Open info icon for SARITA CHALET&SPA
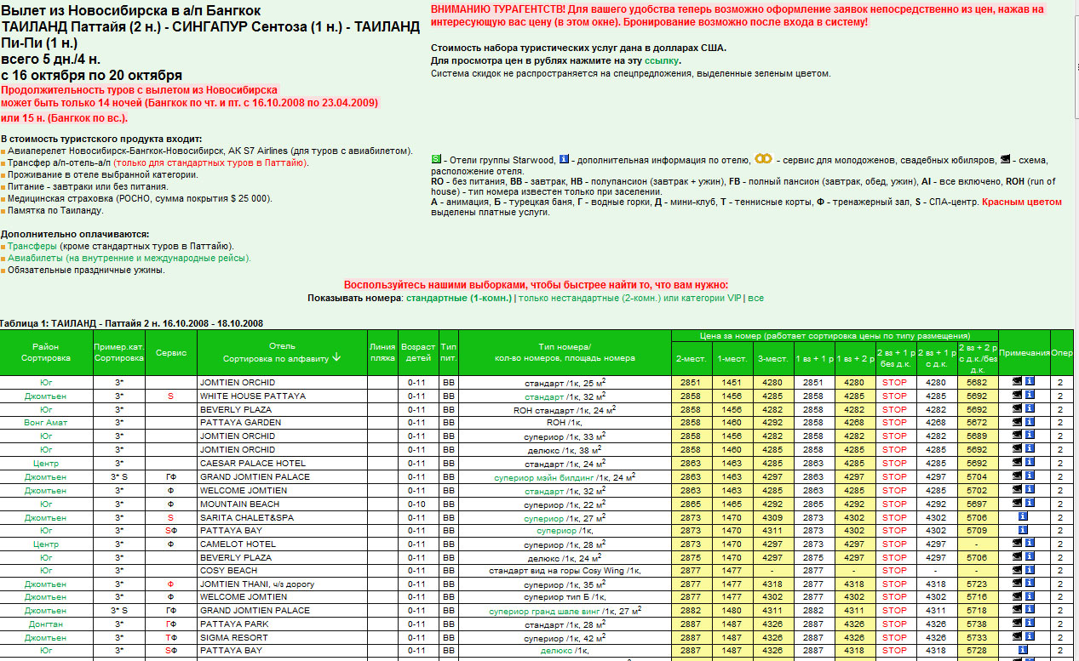This screenshot has width=1079, height=661. tap(1023, 517)
